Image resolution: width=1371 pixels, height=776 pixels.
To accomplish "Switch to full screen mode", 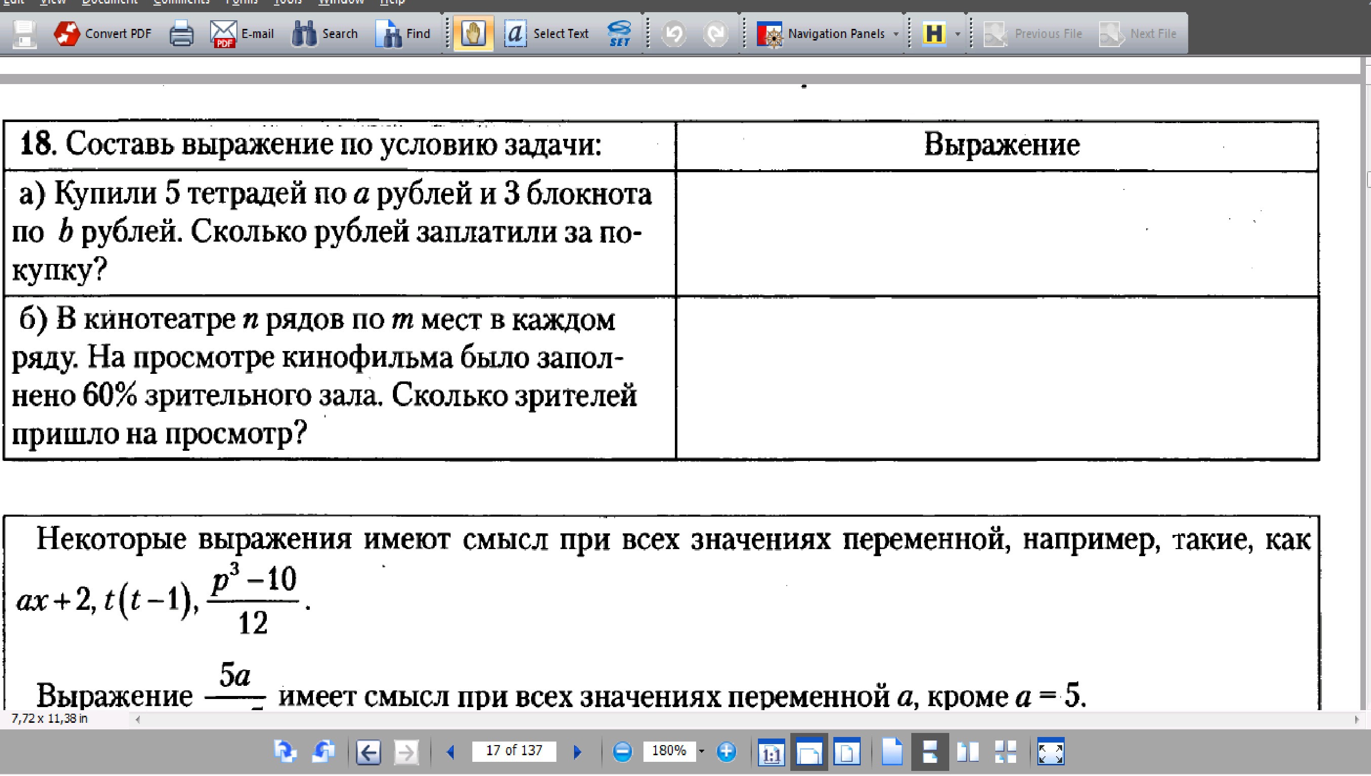I will pyautogui.click(x=1051, y=752).
